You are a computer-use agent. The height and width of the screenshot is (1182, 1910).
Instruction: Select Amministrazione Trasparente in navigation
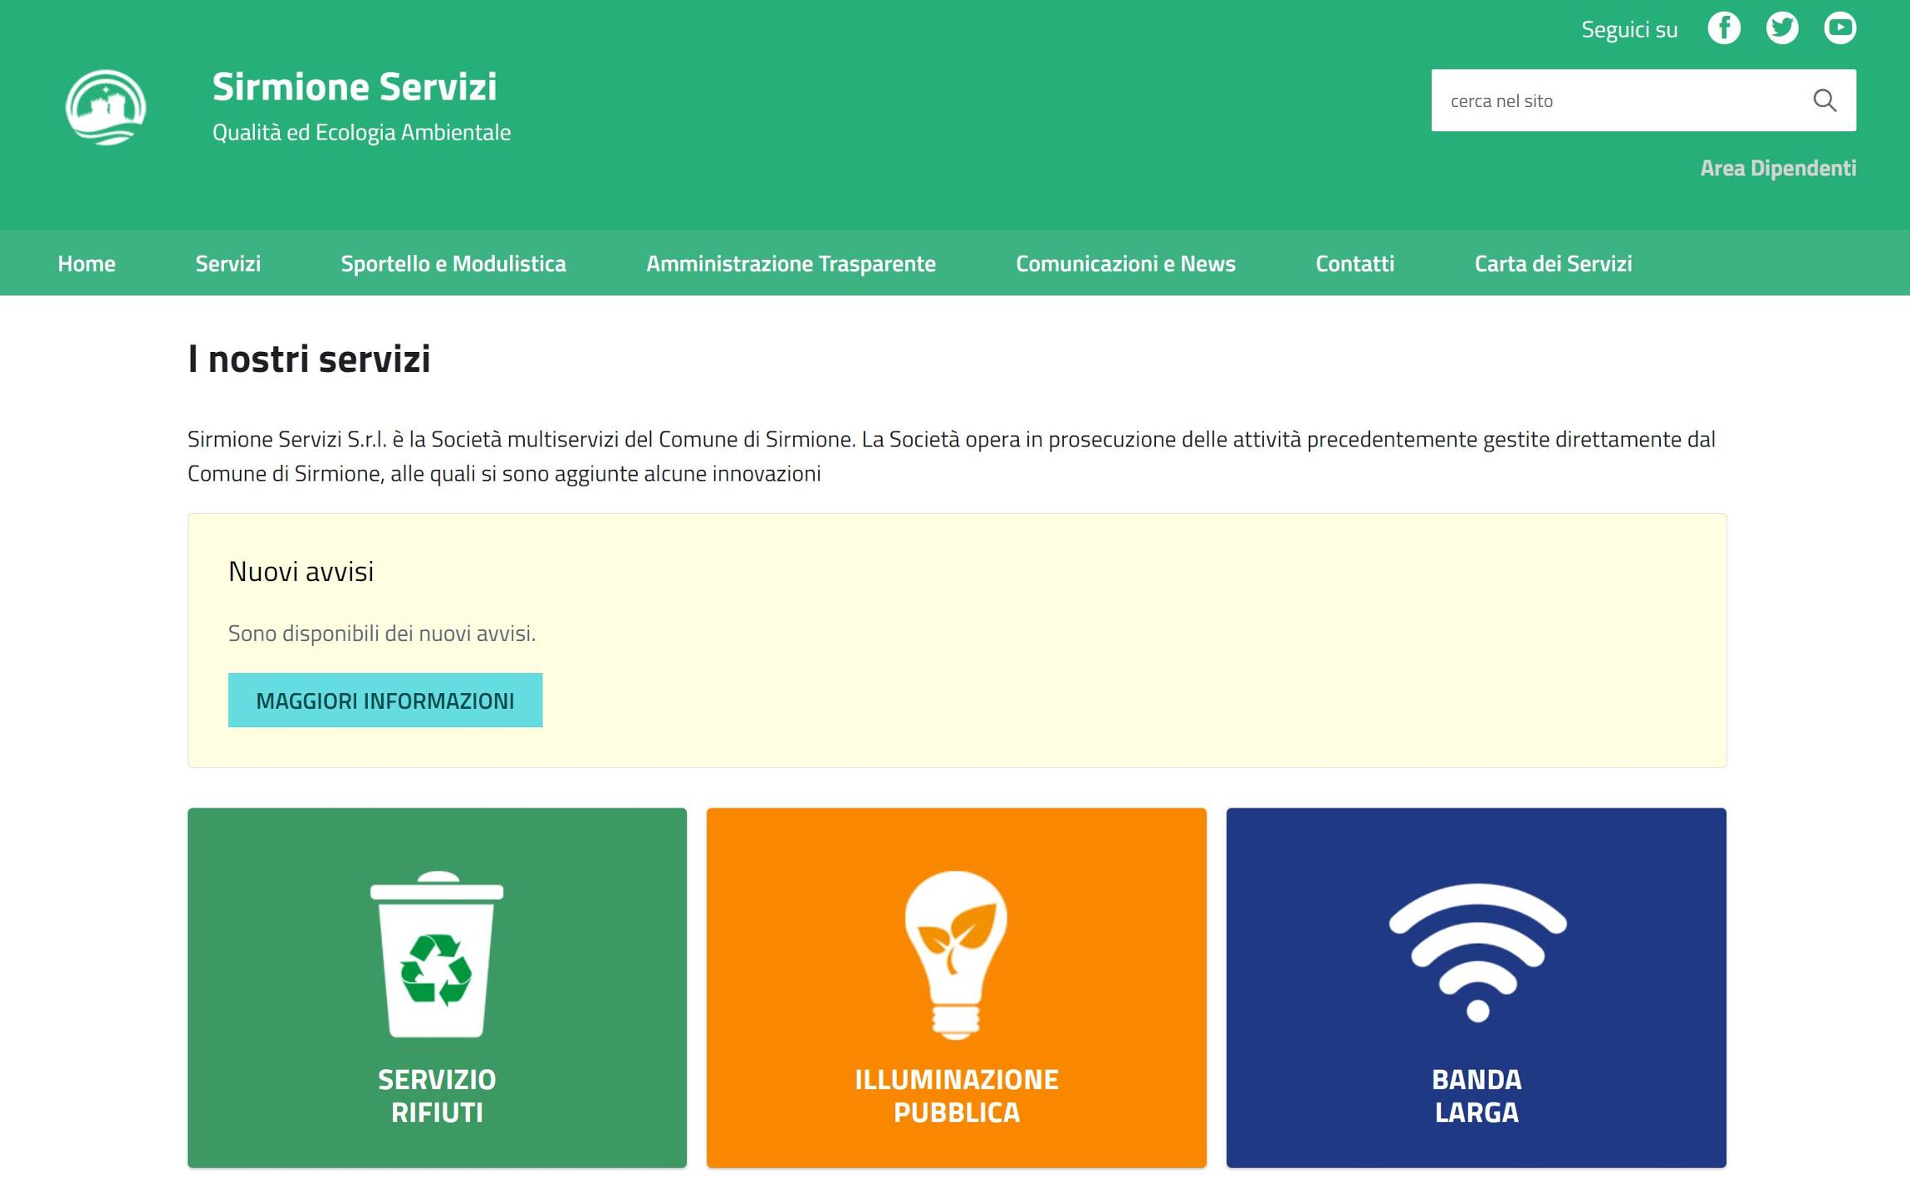[791, 264]
